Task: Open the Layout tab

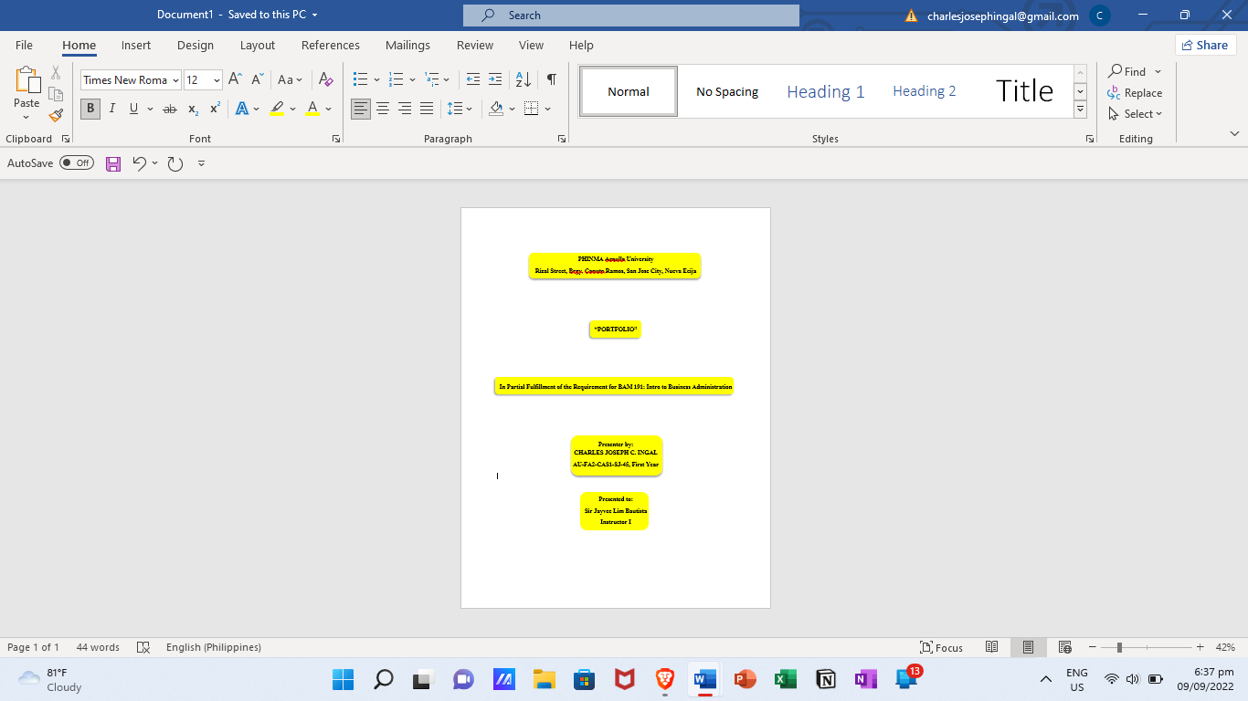Action: (258, 45)
